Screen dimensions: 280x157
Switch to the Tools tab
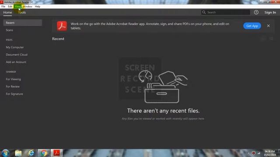point(22,13)
